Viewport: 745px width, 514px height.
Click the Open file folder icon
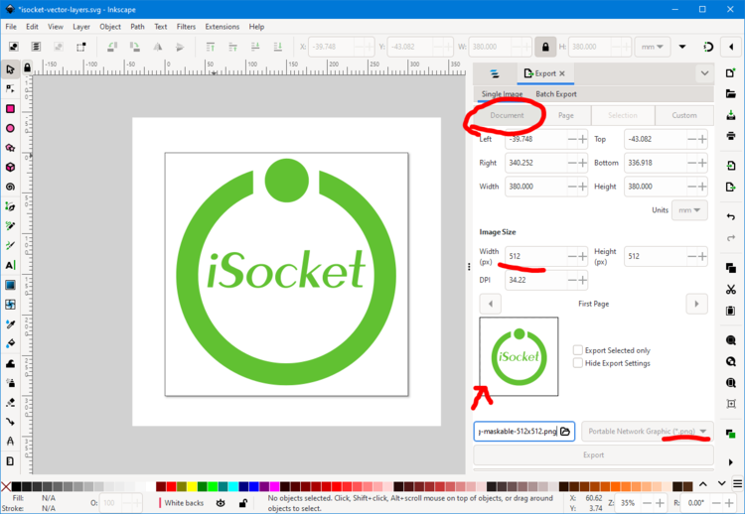(x=731, y=93)
